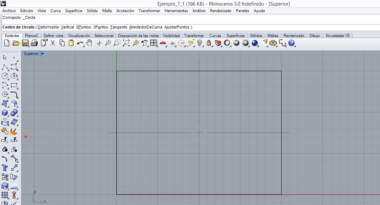
Task: Select the Polyline tool
Action: click(5, 67)
